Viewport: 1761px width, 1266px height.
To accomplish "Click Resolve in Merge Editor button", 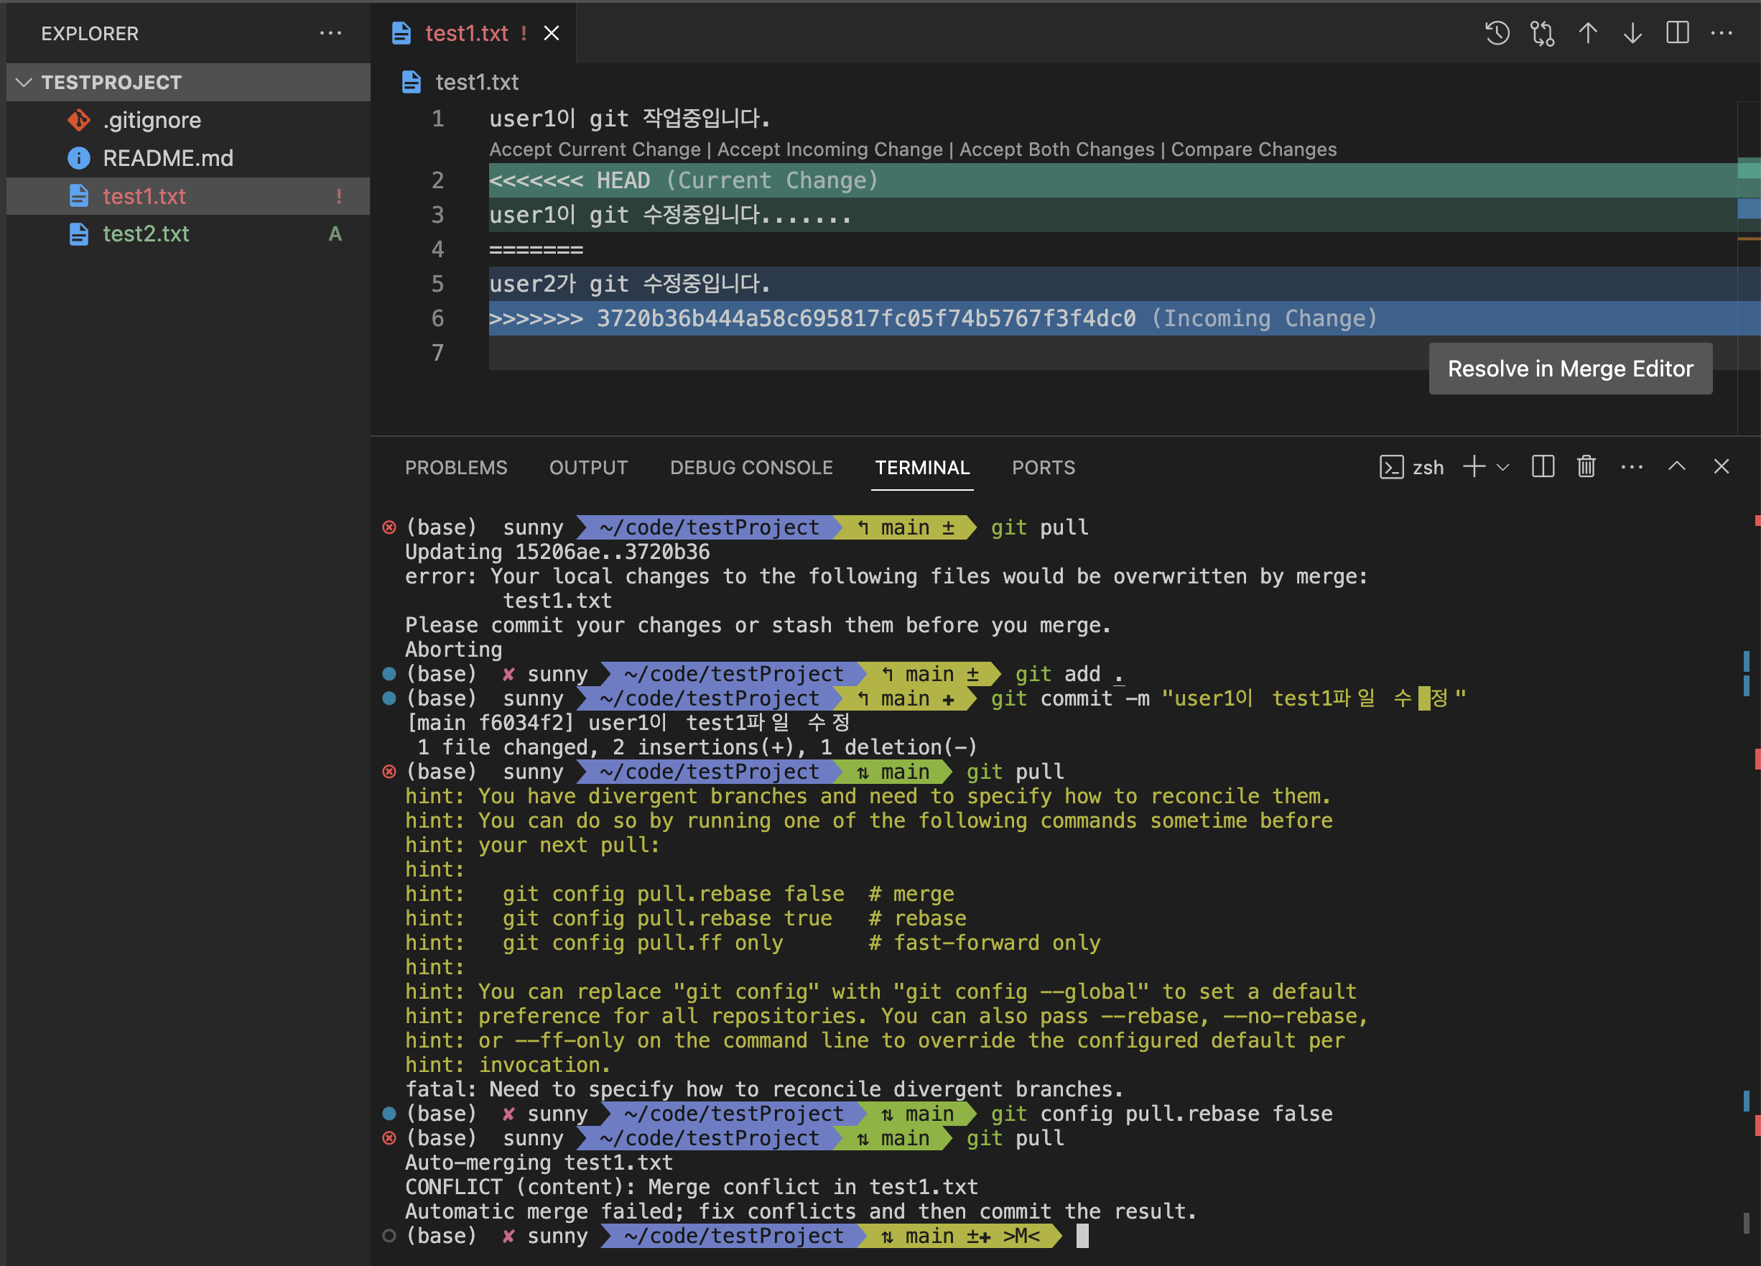I will (x=1570, y=369).
